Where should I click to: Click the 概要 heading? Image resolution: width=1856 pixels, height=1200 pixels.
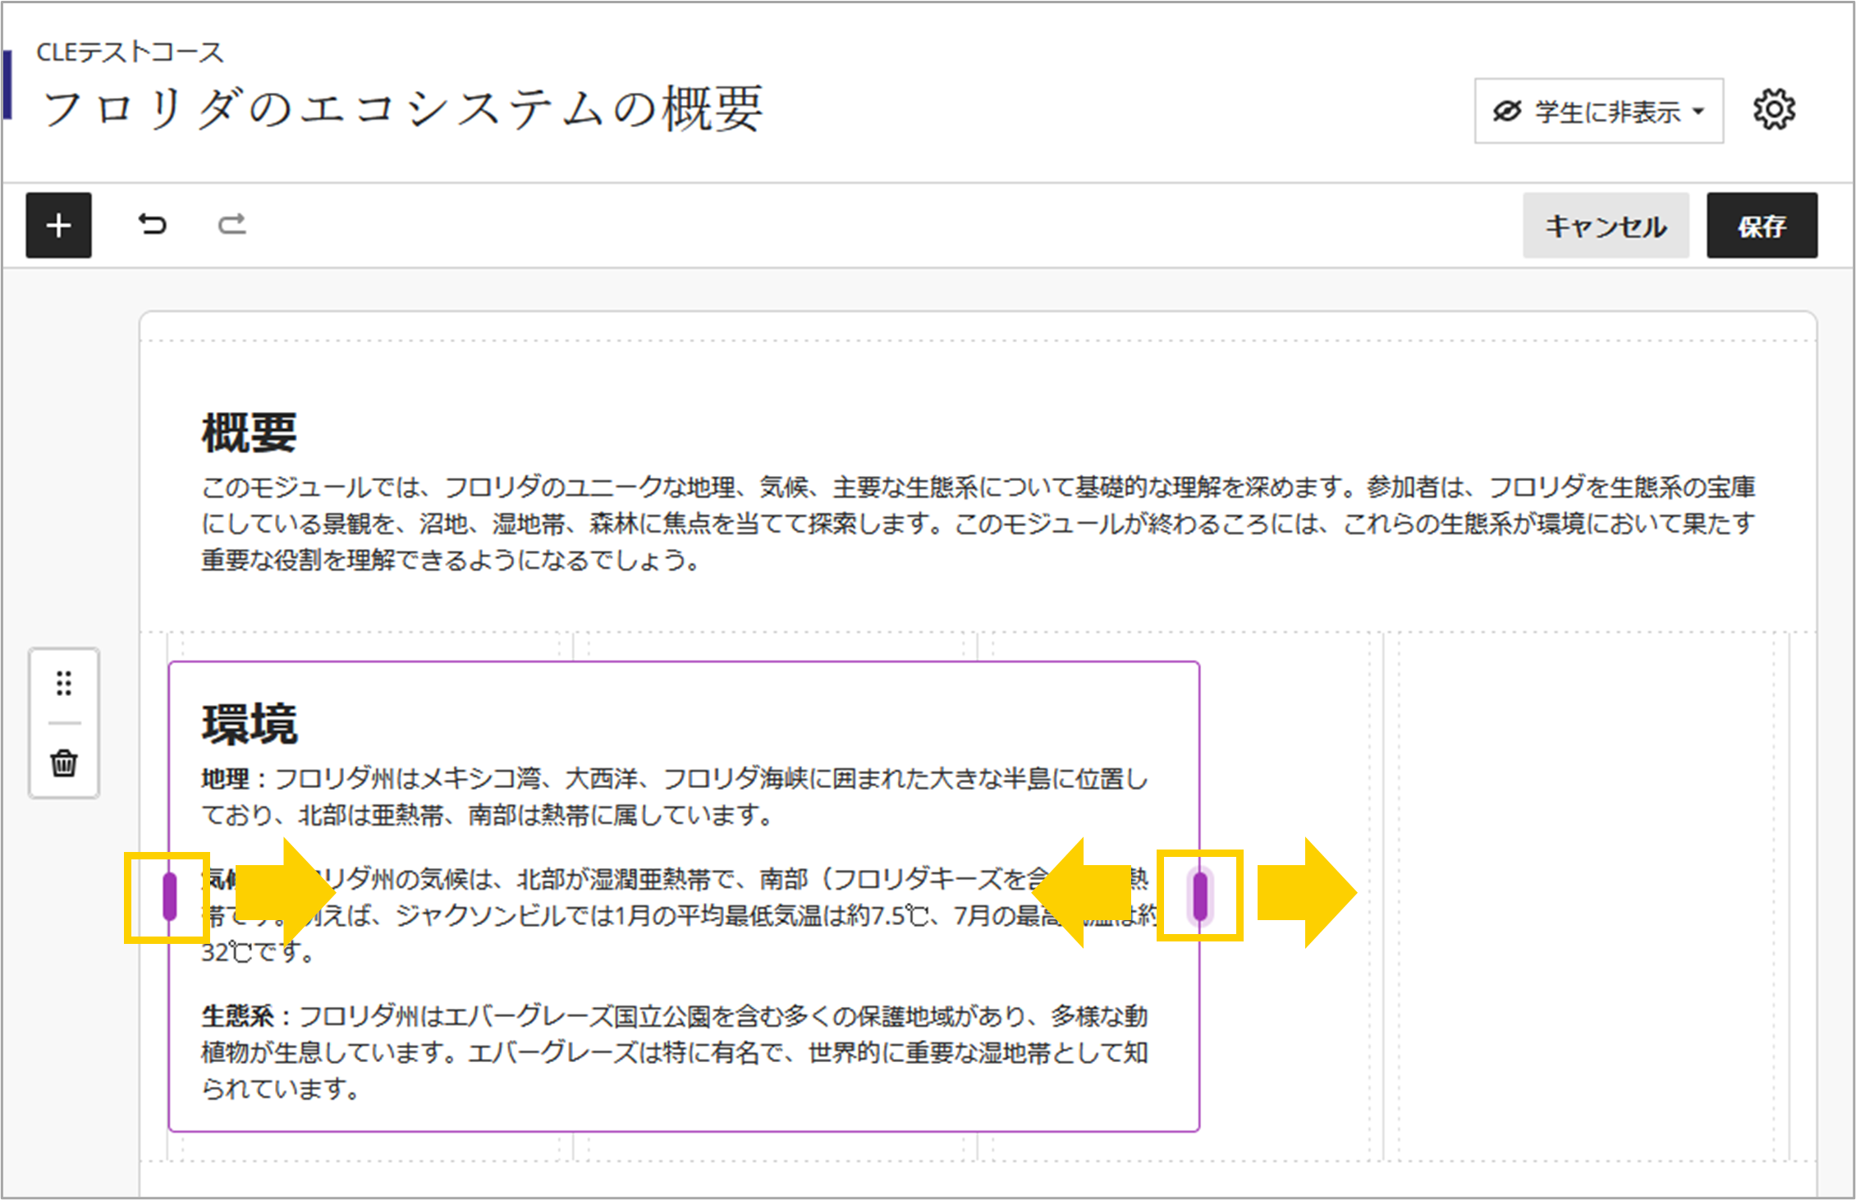click(249, 433)
